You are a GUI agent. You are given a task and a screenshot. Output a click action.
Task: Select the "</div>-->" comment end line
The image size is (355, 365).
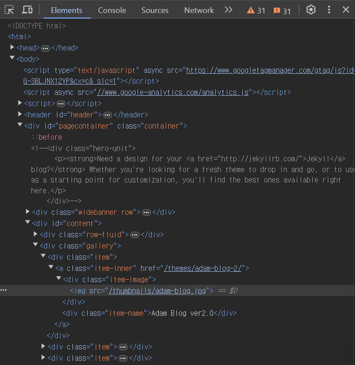coord(64,201)
